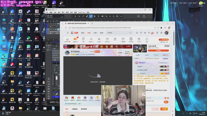This screenshot has height=116, width=207.
Task: Show automation curve icon in Studio One track list
Action: point(57,21)
